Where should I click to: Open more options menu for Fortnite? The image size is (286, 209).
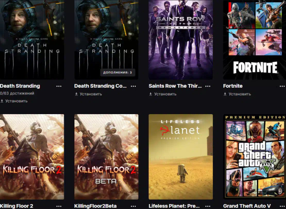[x=282, y=86]
